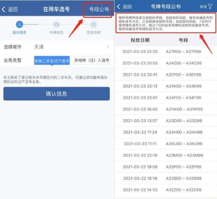Tap the 确认信息 button

57,94
